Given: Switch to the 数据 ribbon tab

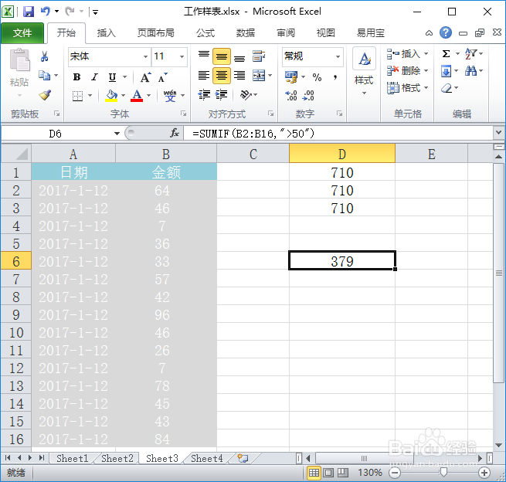Looking at the screenshot, I should [x=245, y=33].
